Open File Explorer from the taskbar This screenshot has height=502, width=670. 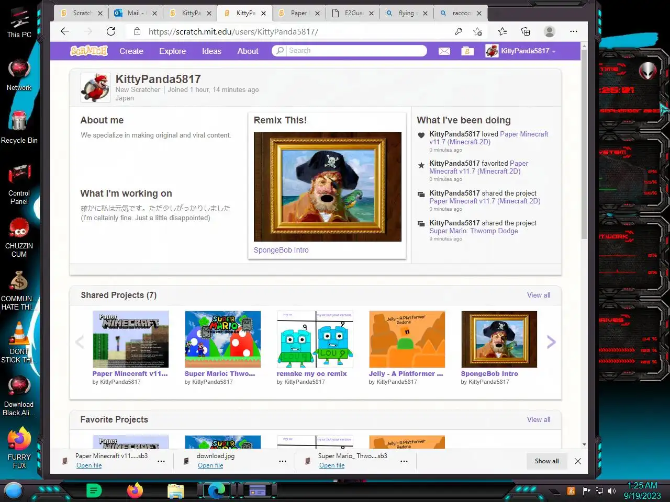(x=176, y=490)
